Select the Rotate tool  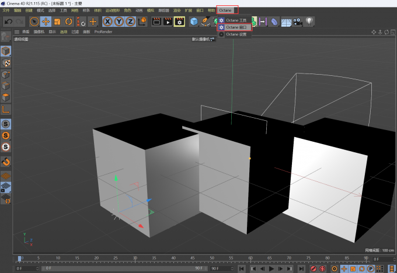(x=69, y=22)
